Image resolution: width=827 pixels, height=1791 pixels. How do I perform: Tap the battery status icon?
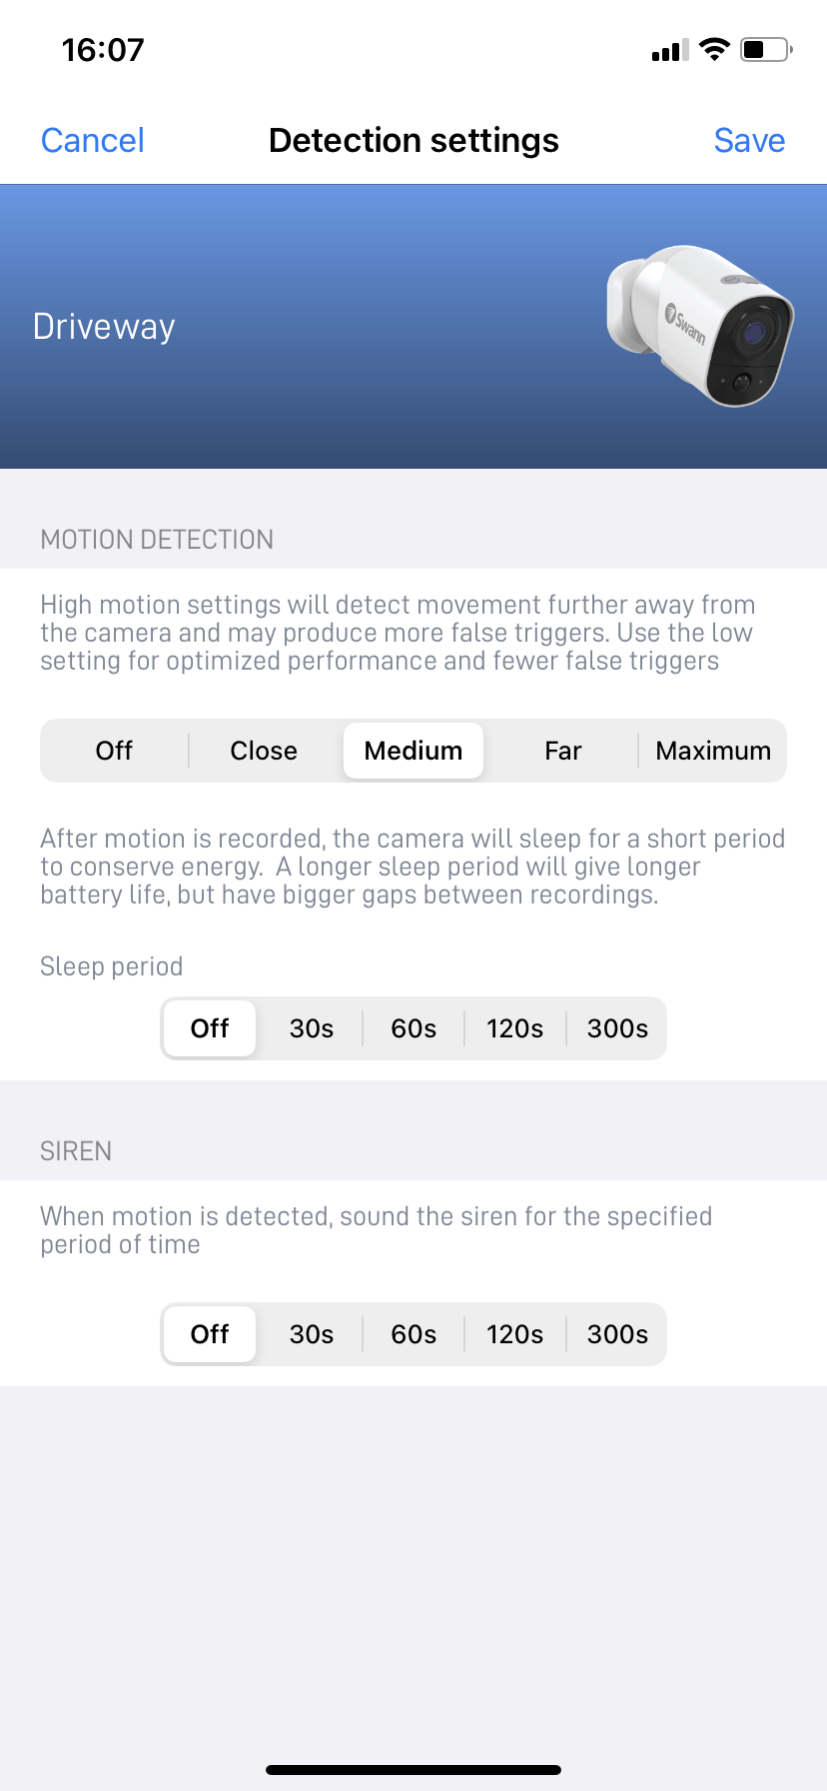(x=766, y=49)
